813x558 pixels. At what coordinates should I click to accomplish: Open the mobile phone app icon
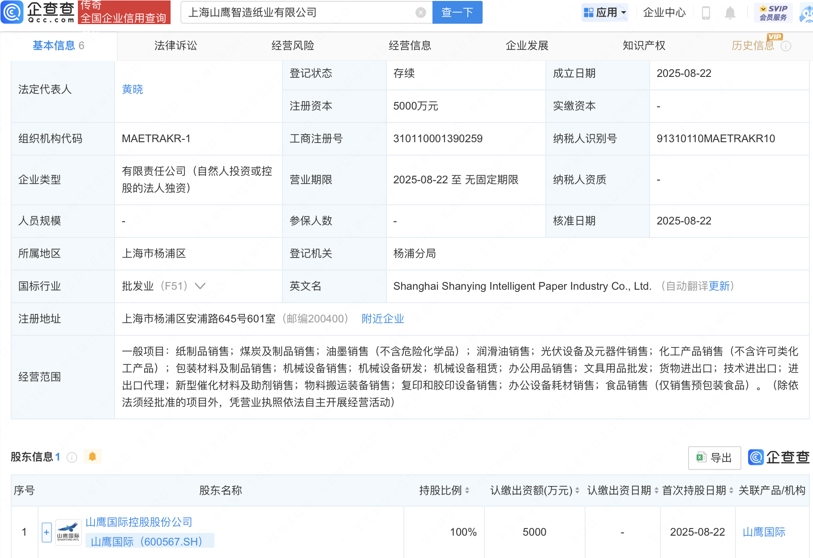point(706,13)
